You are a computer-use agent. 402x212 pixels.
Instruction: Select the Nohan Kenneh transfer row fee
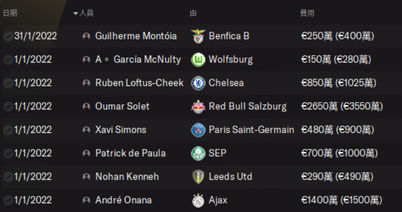coord(337,177)
